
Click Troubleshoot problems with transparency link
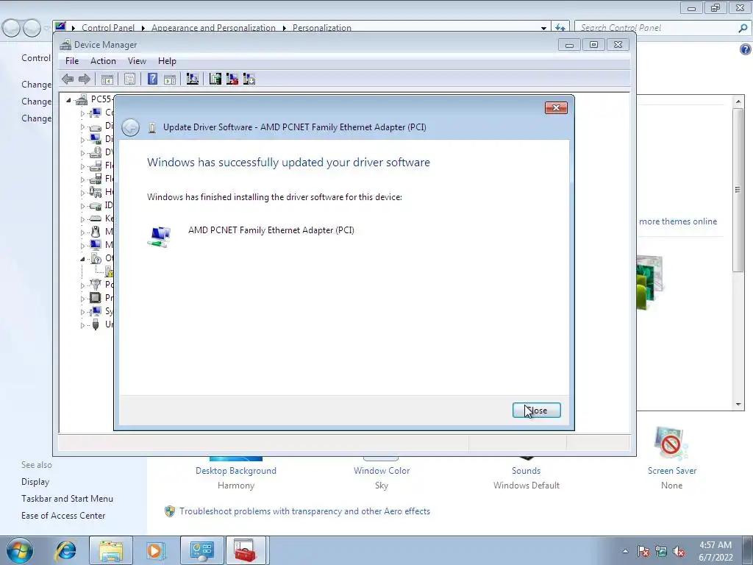(304, 511)
